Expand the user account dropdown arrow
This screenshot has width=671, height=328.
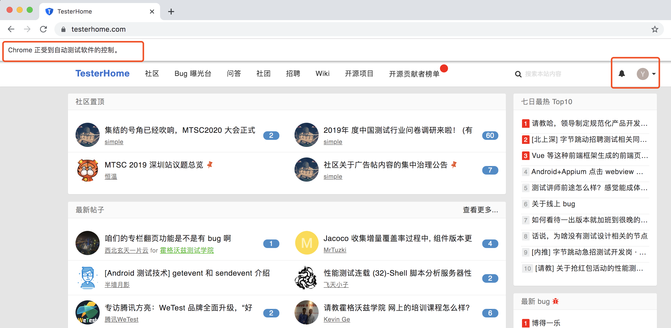tap(654, 74)
